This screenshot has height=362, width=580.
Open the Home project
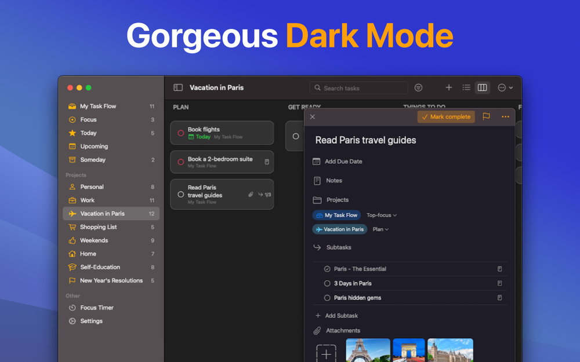pyautogui.click(x=111, y=254)
